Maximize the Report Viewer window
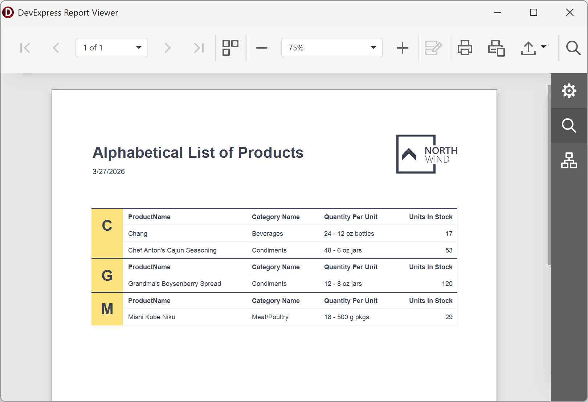This screenshot has width=588, height=402. [534, 12]
